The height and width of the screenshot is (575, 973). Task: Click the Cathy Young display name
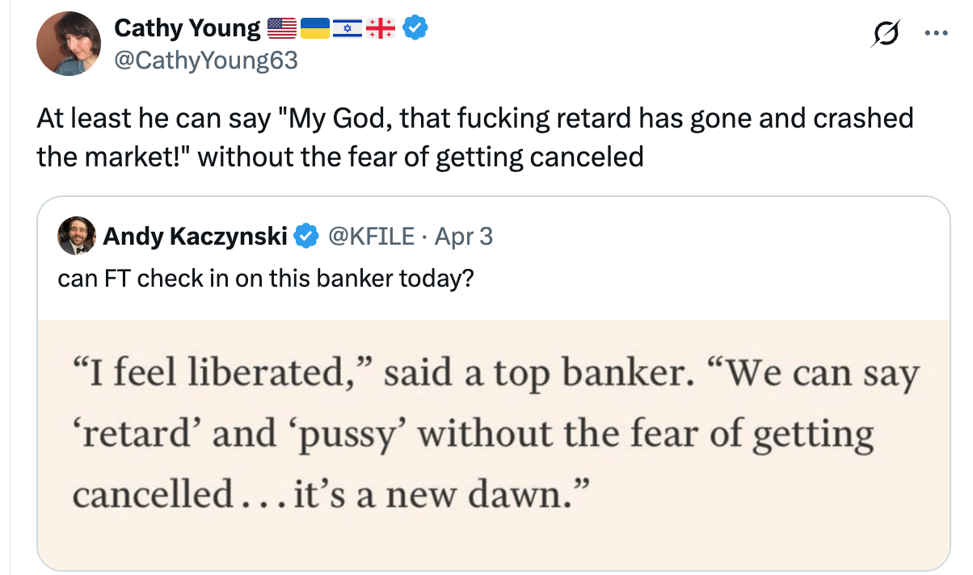pyautogui.click(x=187, y=29)
